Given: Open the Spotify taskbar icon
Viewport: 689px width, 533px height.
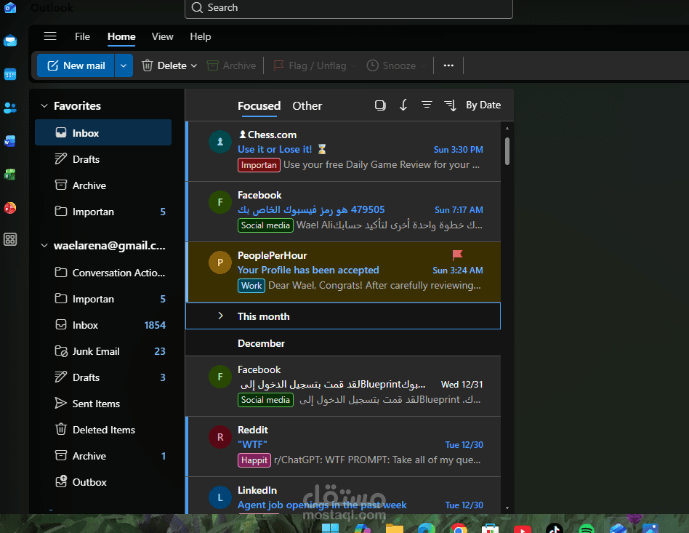Looking at the screenshot, I should (587, 529).
